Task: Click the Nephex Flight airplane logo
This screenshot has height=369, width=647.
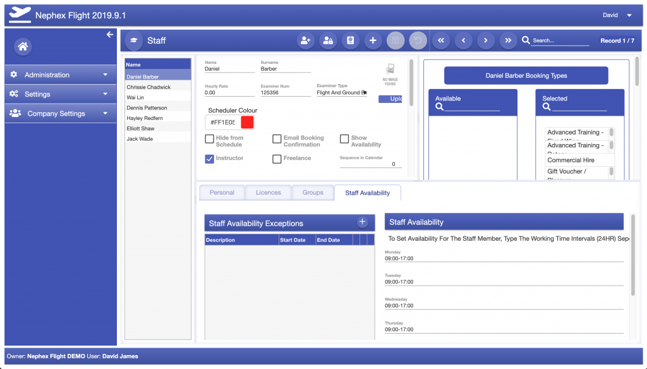Action: [20, 15]
